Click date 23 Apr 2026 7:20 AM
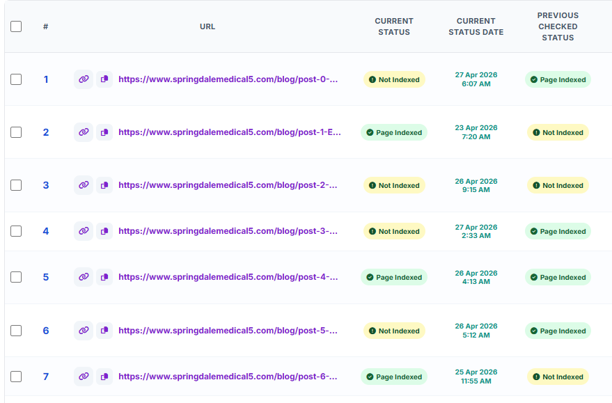Viewport: 612px width, 403px height. click(x=476, y=132)
